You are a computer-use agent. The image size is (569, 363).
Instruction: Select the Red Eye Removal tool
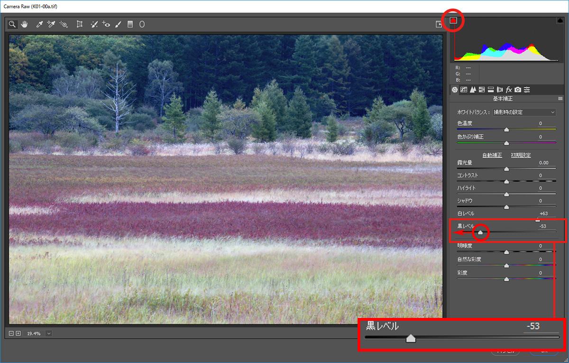pos(106,24)
